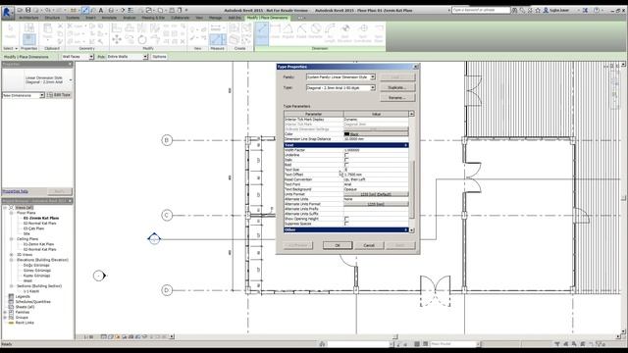This screenshot has width=628, height=353.
Task: Enable the Italic checkbox
Action: click(346, 160)
